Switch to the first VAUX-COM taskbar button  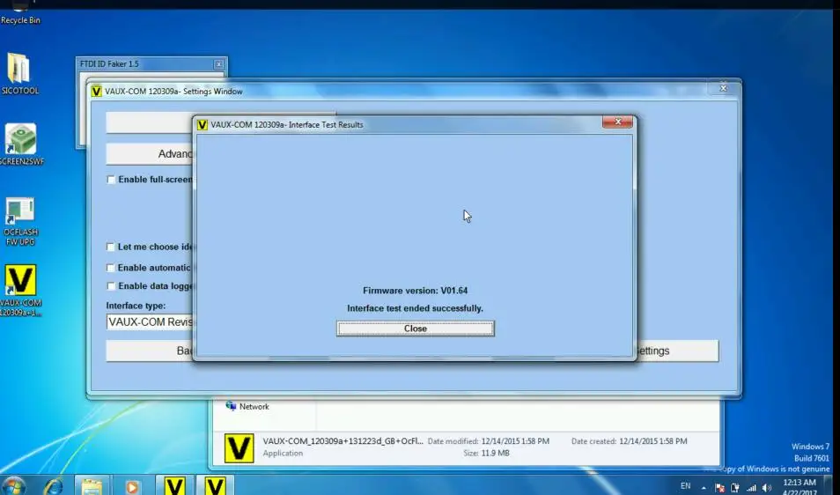tap(174, 485)
